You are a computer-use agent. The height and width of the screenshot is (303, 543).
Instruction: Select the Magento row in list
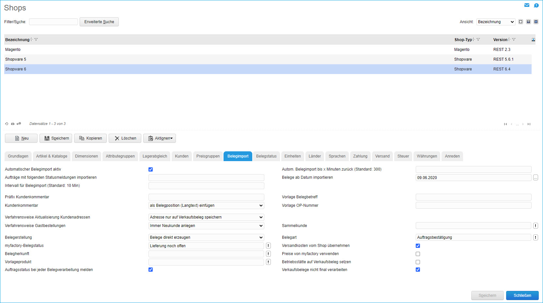pos(268,50)
